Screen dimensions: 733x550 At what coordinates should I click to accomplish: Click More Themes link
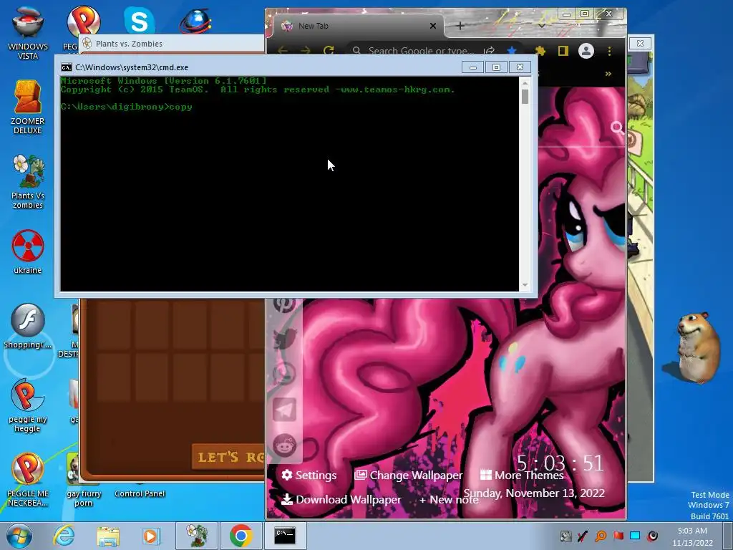point(522,476)
